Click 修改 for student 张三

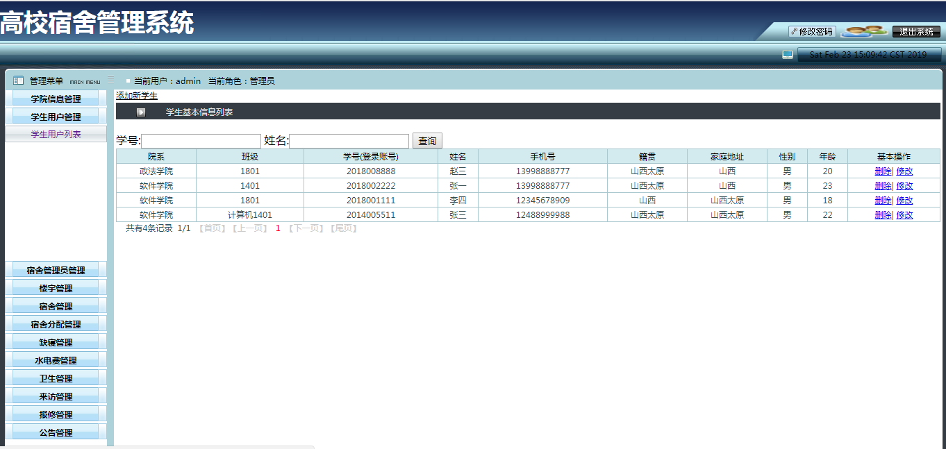click(904, 214)
